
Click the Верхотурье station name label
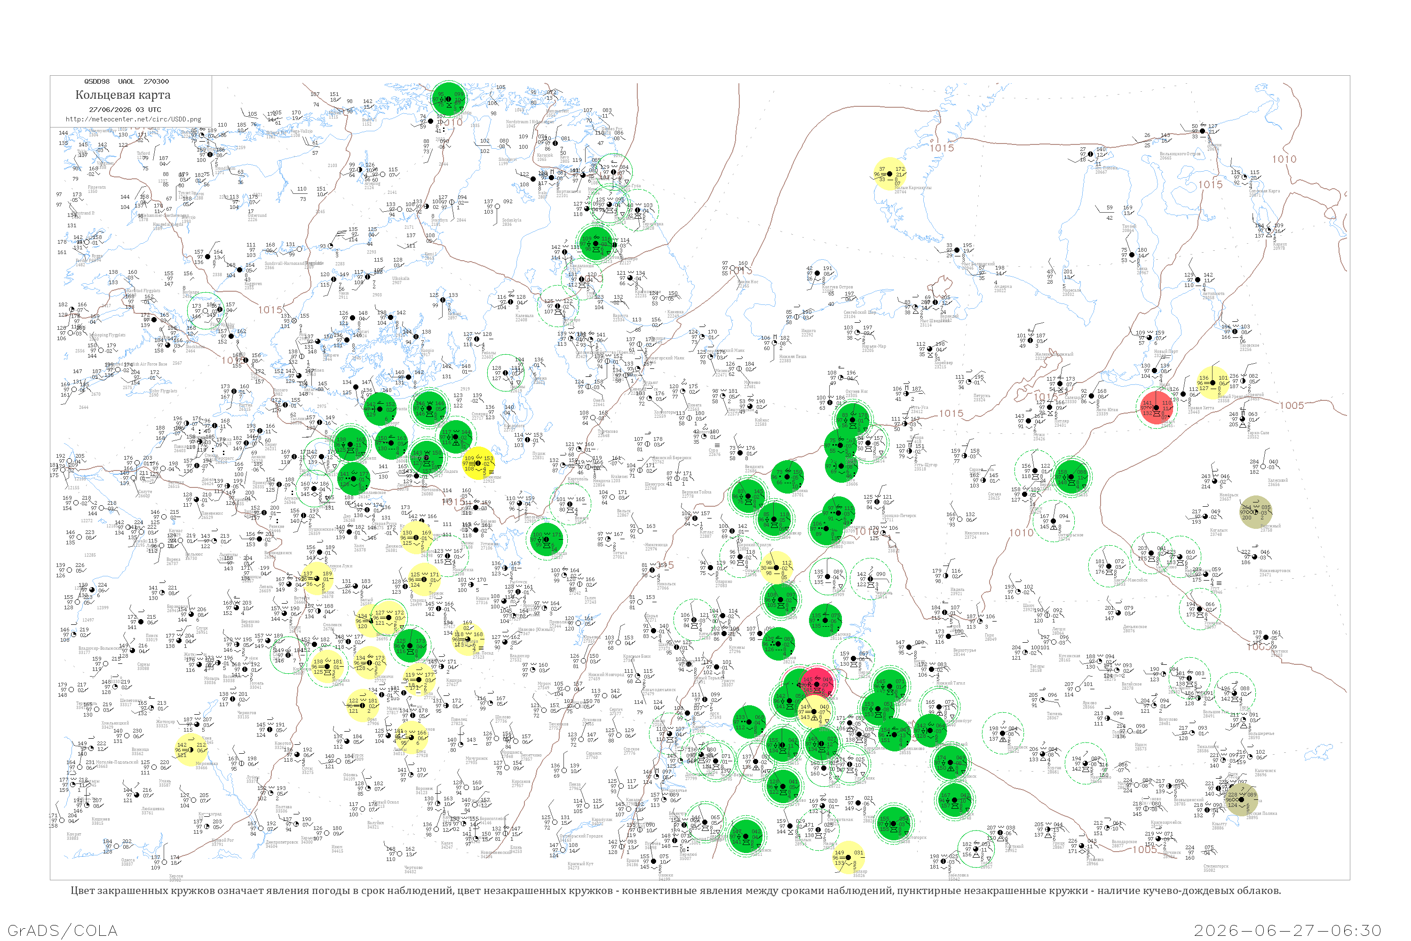click(x=964, y=650)
